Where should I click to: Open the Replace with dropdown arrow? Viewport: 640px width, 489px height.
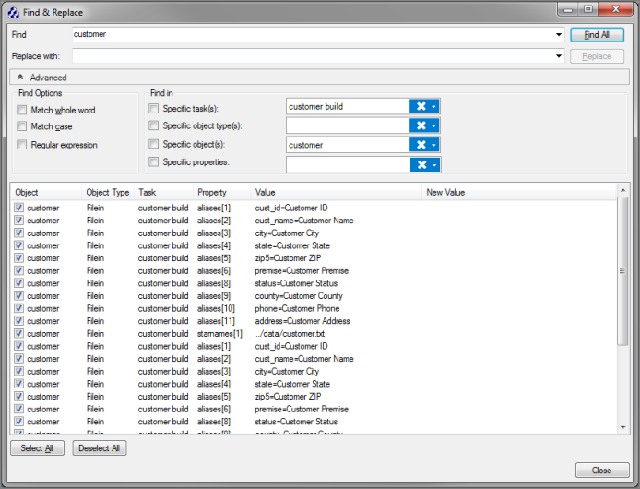point(559,56)
